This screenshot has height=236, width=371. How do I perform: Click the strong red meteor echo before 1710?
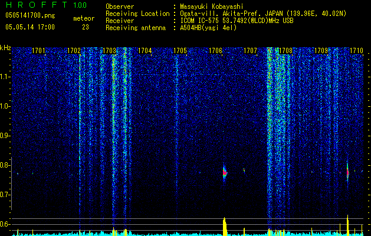point(347,172)
